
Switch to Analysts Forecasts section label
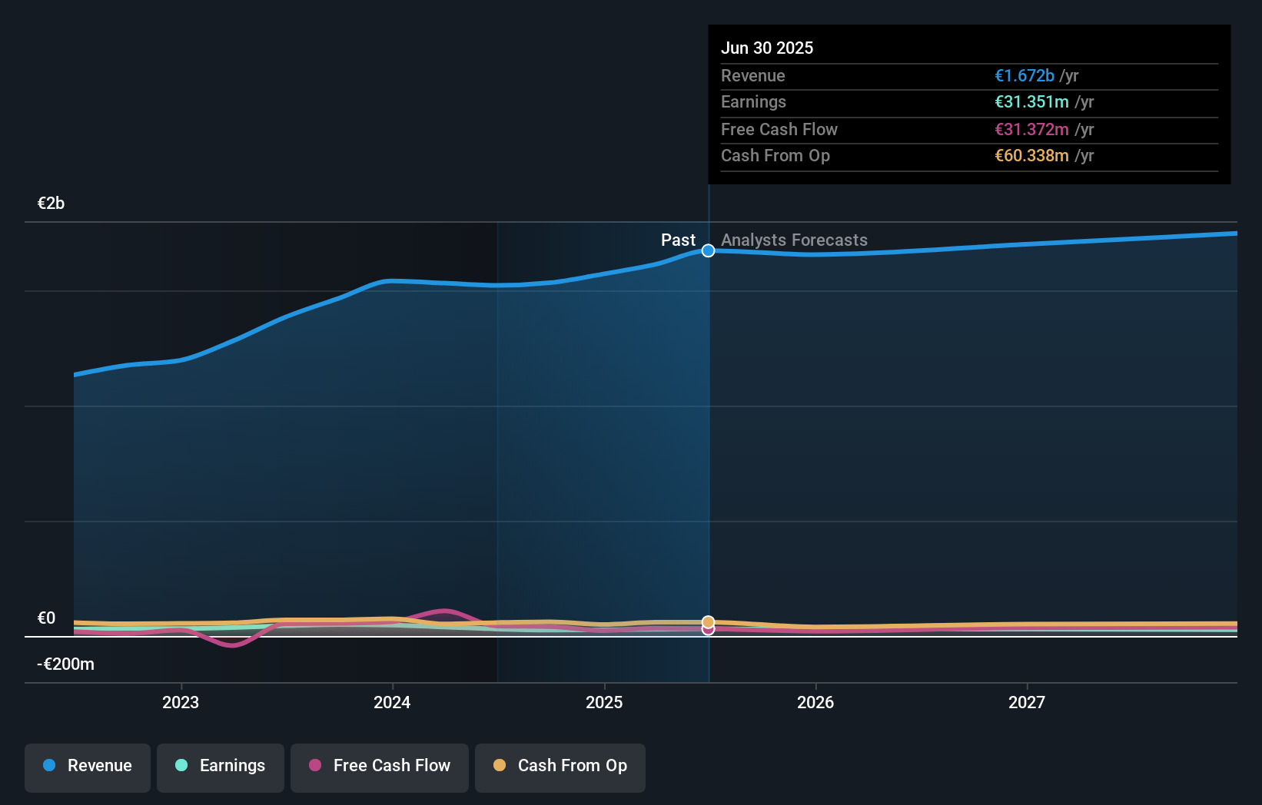point(794,240)
